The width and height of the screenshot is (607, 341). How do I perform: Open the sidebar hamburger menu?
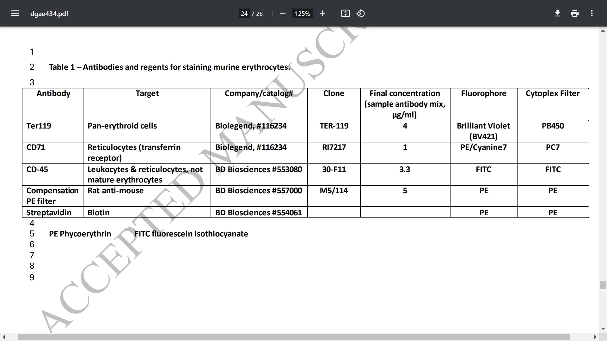(15, 13)
